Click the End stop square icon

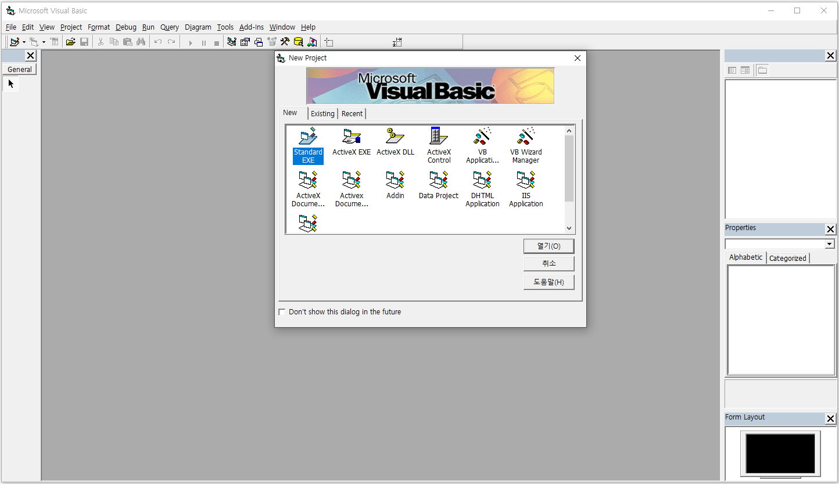[217, 42]
